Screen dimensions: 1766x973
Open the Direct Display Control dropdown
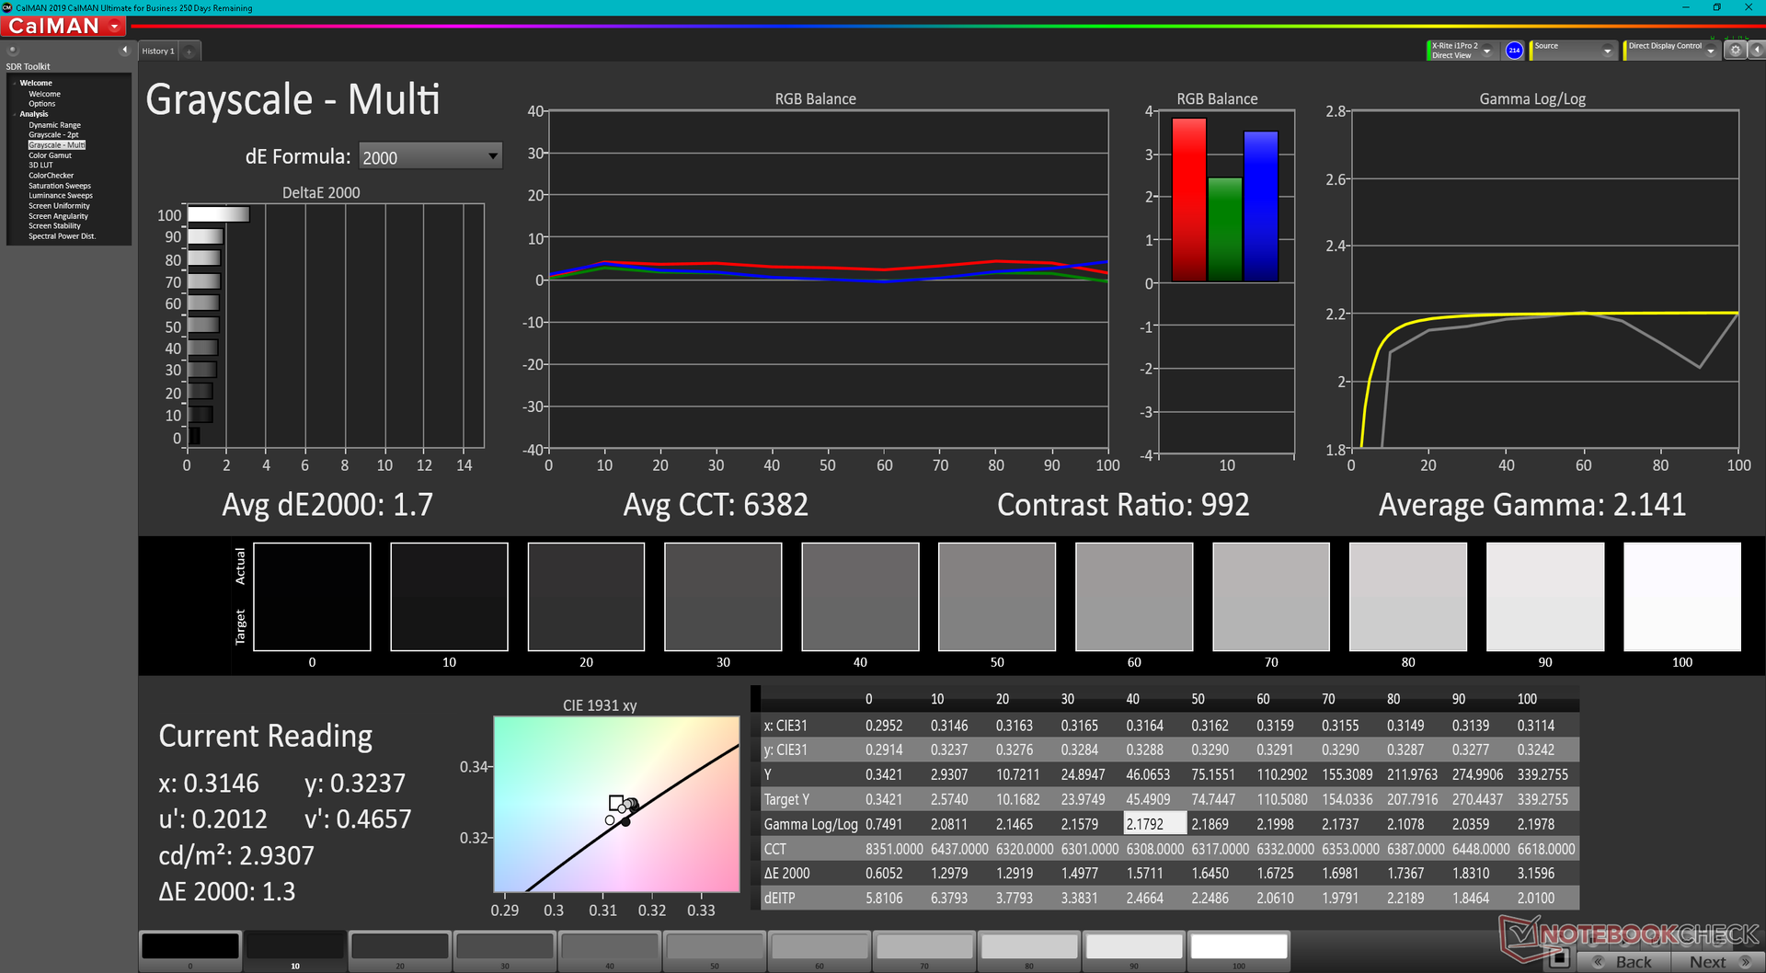click(x=1710, y=52)
